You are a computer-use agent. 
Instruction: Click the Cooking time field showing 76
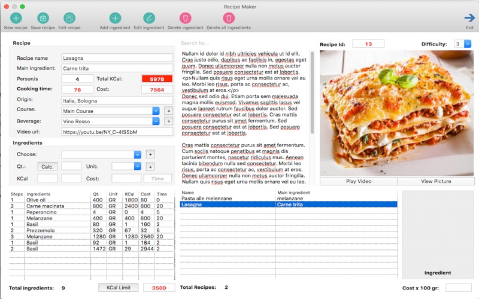pos(77,89)
